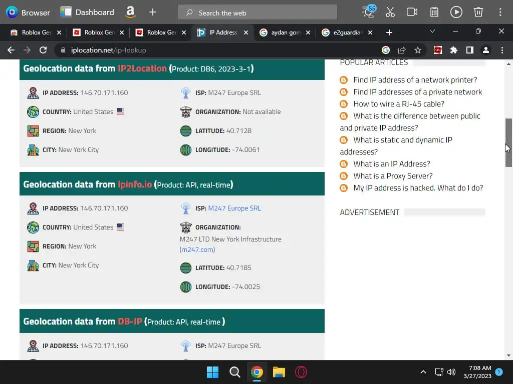Add a new shortcut with plus icon
This screenshot has height=384, width=513.
[152, 12]
